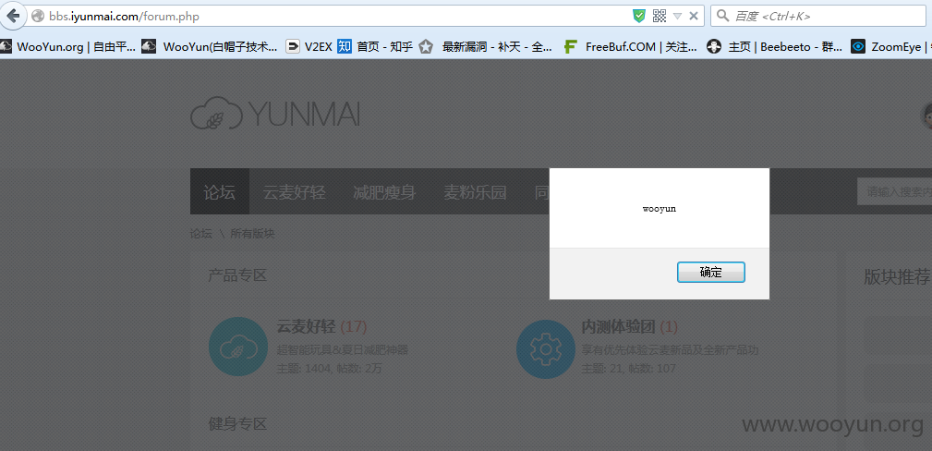932x451 pixels.
Task: Click the 产品专区 section heading
Action: [x=237, y=275]
